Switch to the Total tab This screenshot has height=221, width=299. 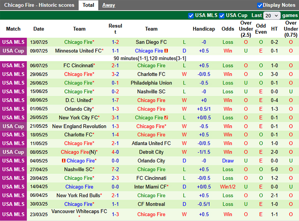click(x=88, y=5)
